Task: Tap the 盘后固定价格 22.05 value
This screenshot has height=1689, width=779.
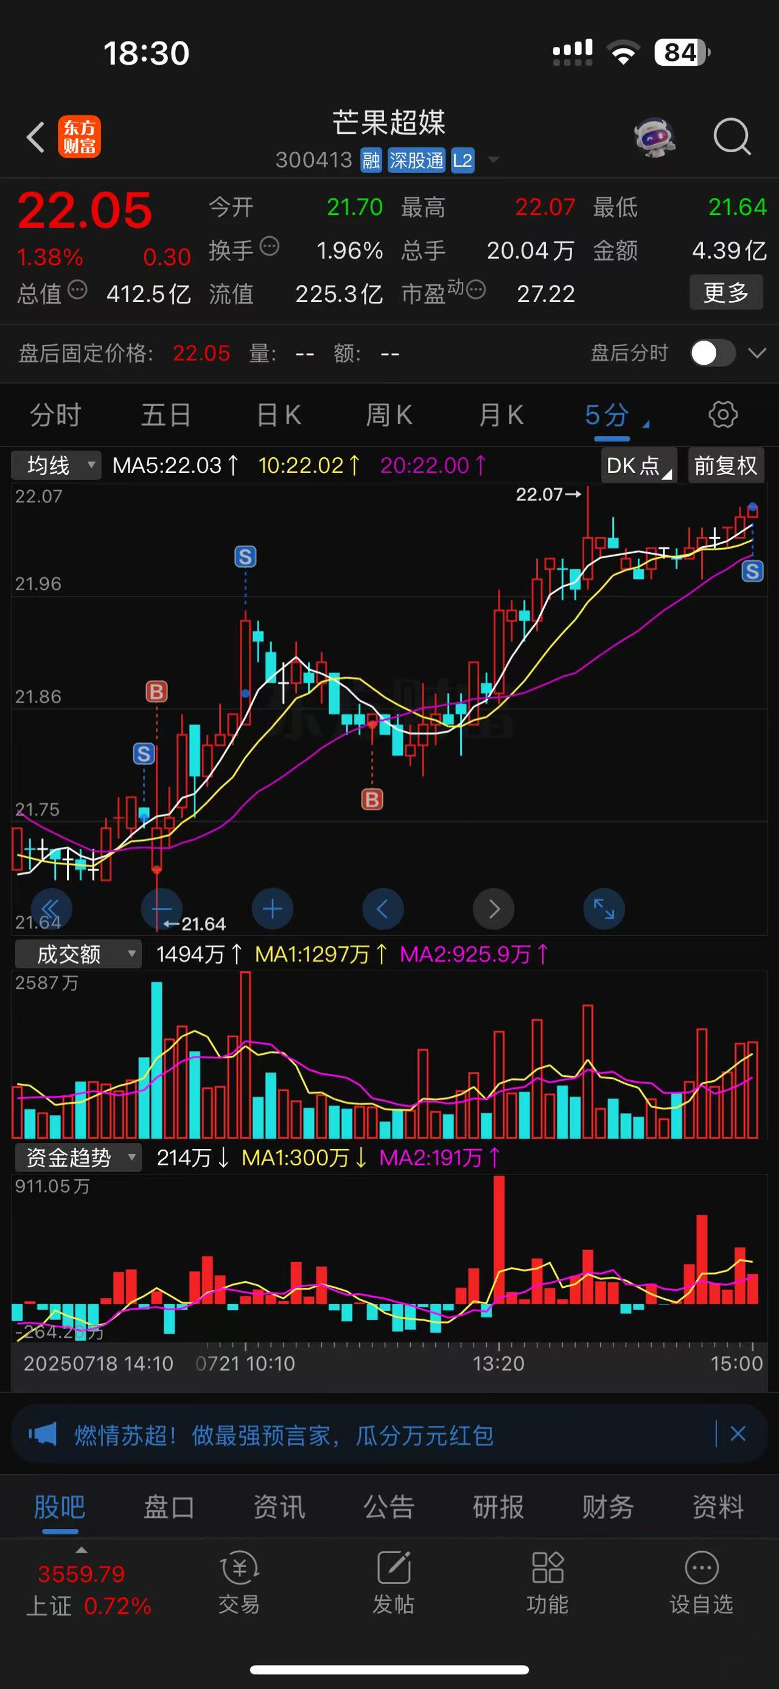Action: (x=201, y=353)
